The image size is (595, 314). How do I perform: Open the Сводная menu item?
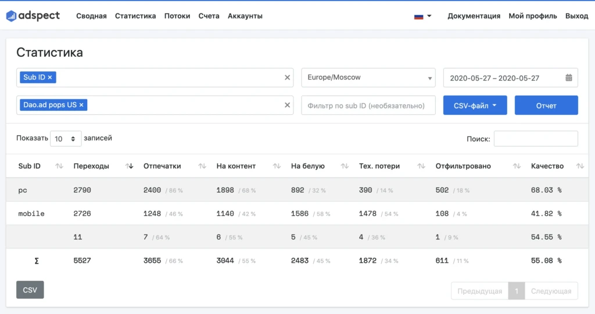coord(91,16)
